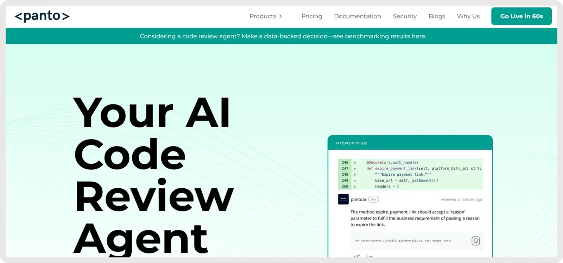This screenshot has width=563, height=263.
Task: Select the src/payment.py file header
Action: click(351, 143)
